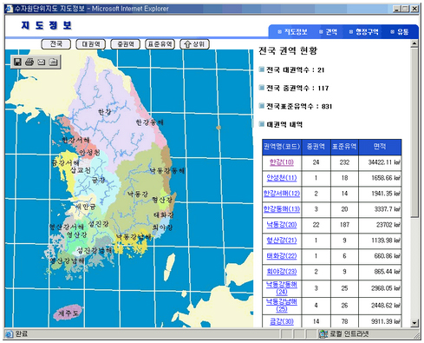Open the 행정구역 tab

coord(364,32)
